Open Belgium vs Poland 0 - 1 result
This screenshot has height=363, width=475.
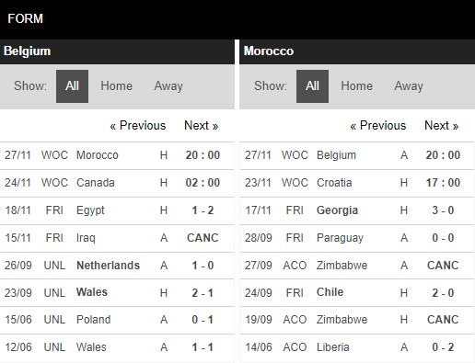pos(203,320)
